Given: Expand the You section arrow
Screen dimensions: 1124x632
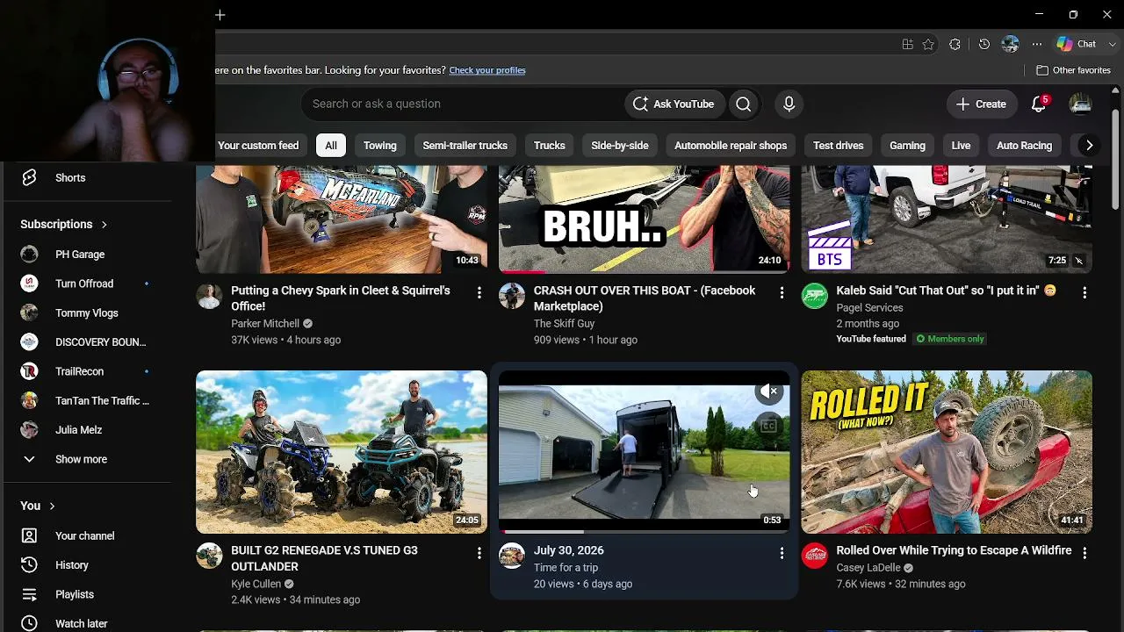Looking at the screenshot, I should point(52,506).
